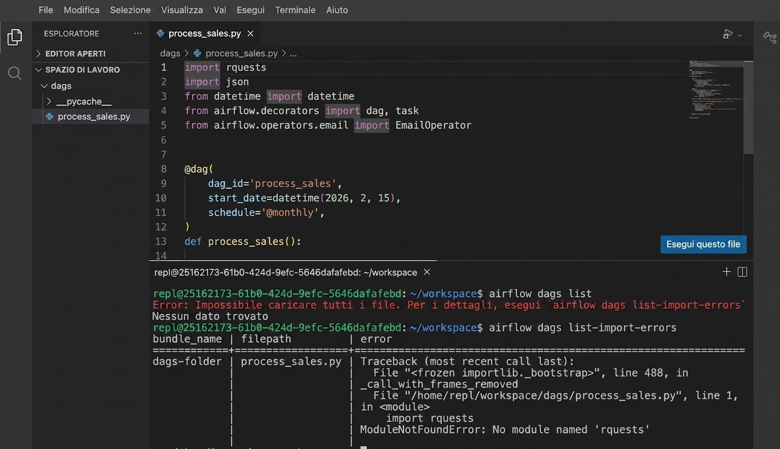Click the ESPLORATORE panel title

pyautogui.click(x=72, y=34)
